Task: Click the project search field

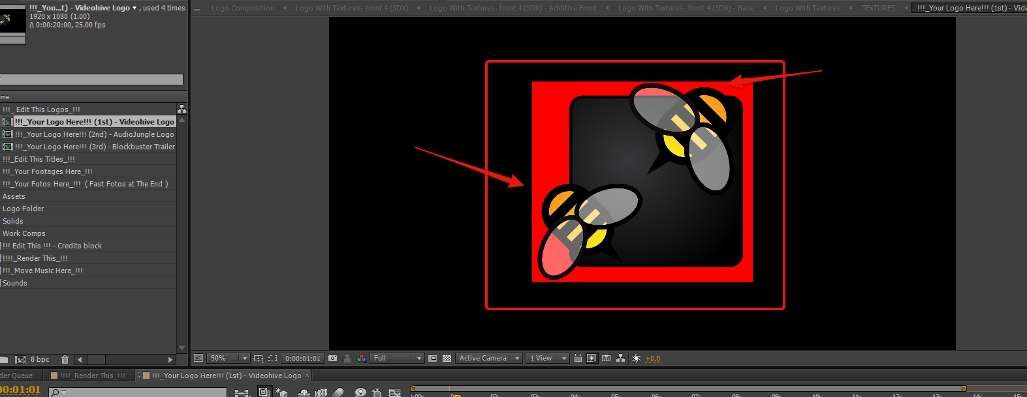Action: pos(91,80)
